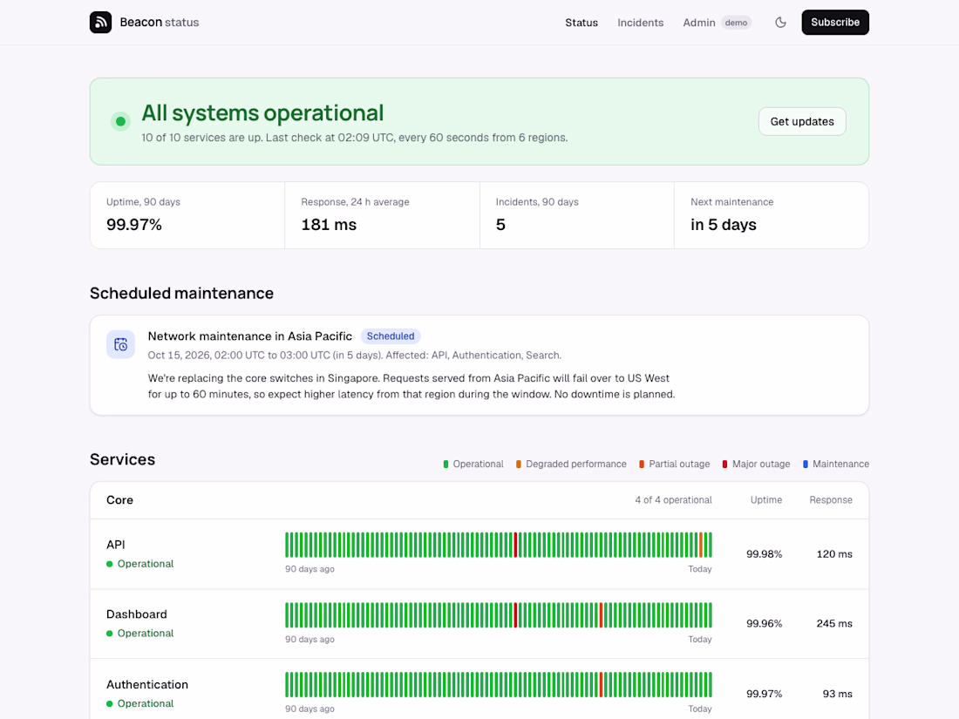Click the Authentication service name
Screen dimensions: 959x719
coord(147,685)
